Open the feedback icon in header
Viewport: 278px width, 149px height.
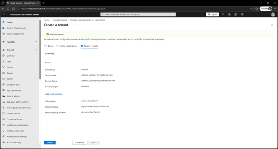242,14
